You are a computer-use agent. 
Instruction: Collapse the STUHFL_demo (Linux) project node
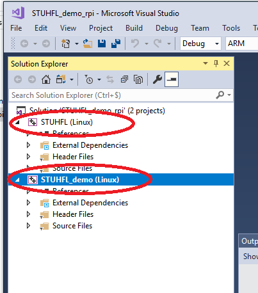(17, 180)
